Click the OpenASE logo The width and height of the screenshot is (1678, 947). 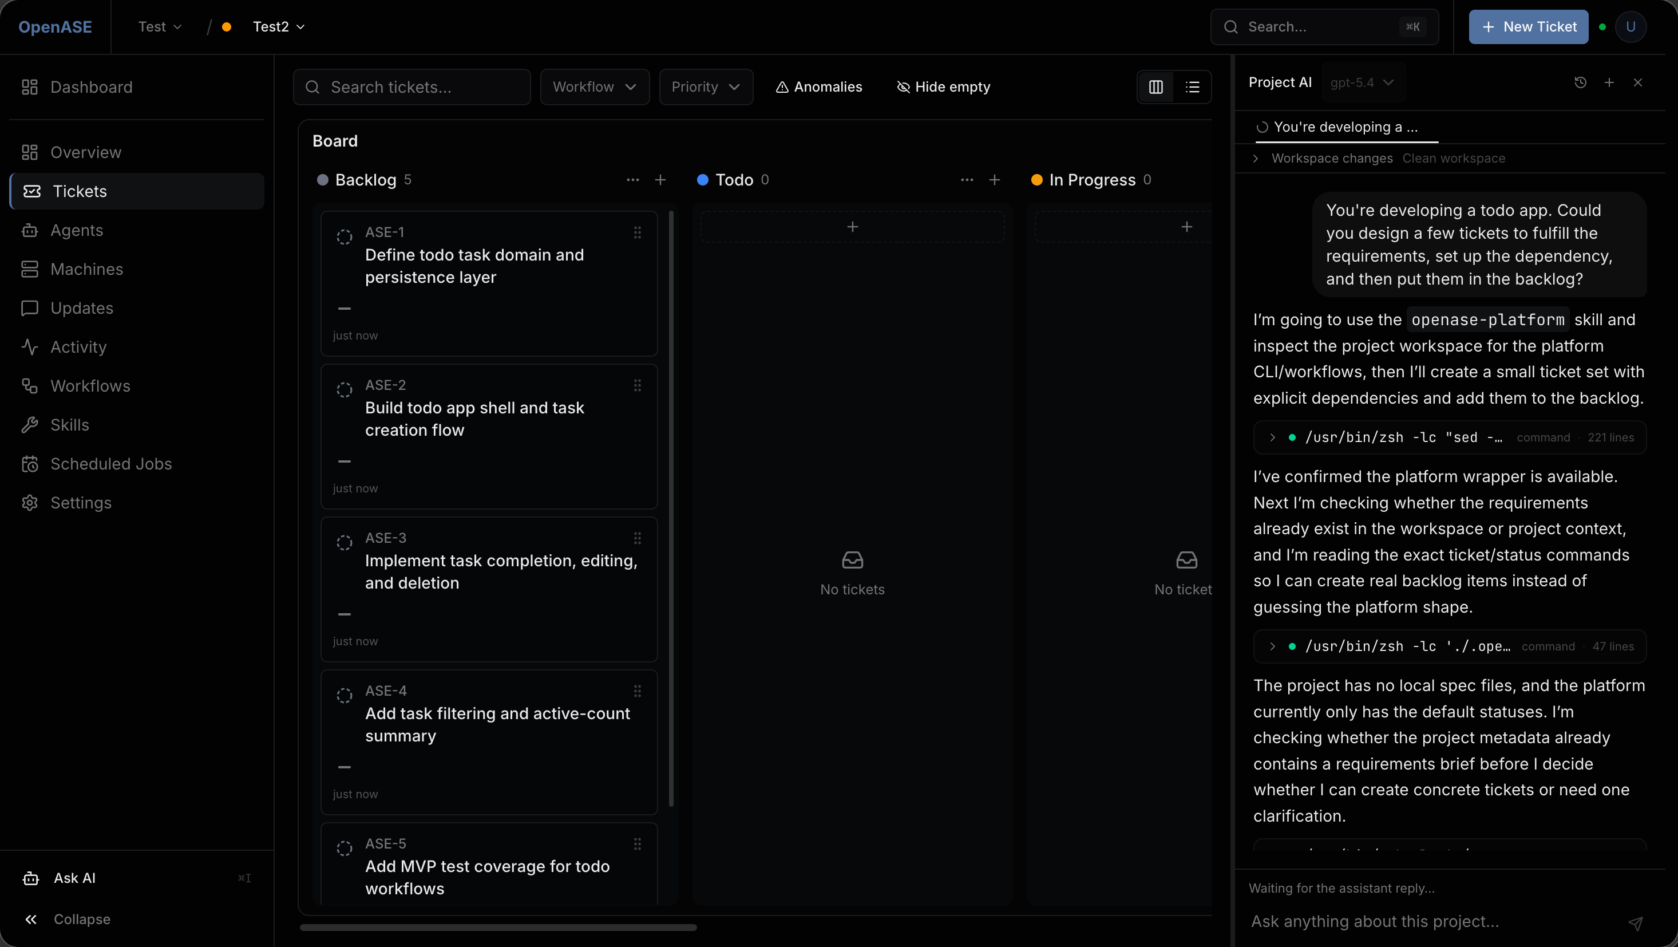[56, 27]
